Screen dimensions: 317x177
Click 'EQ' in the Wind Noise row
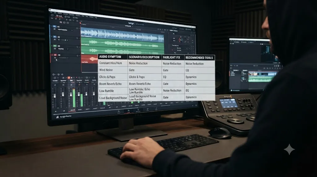pyautogui.click(x=187, y=70)
